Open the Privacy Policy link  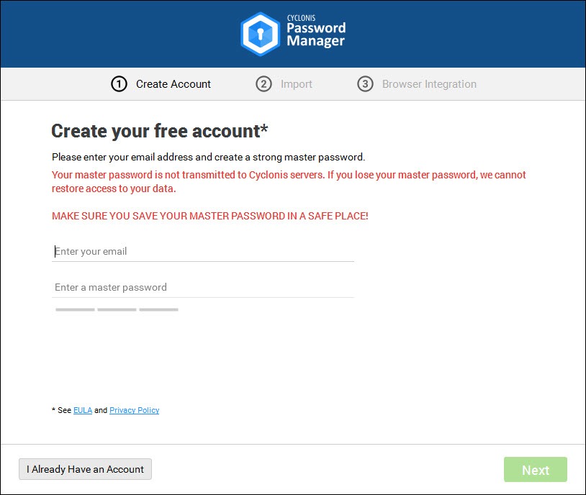(134, 410)
